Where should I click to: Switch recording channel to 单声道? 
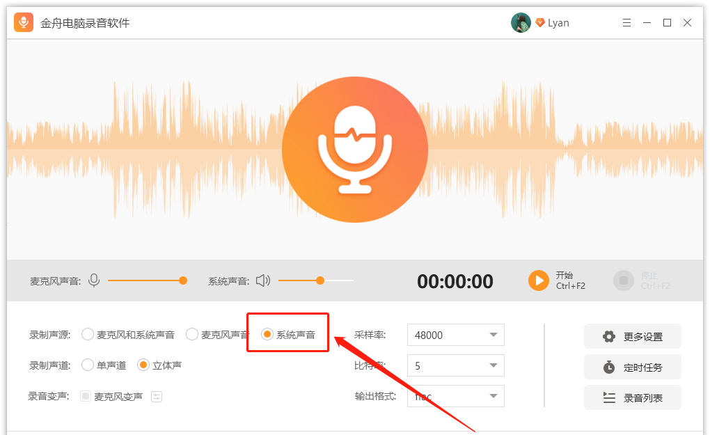click(88, 364)
